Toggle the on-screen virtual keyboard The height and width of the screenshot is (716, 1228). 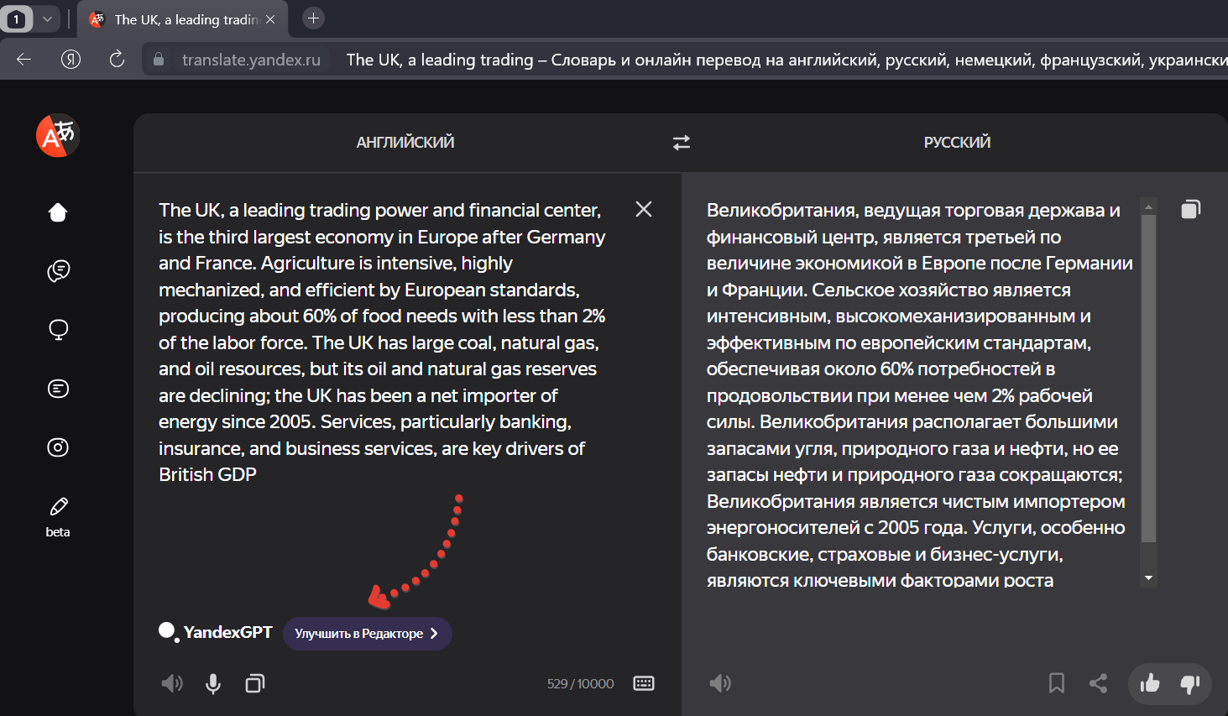644,683
